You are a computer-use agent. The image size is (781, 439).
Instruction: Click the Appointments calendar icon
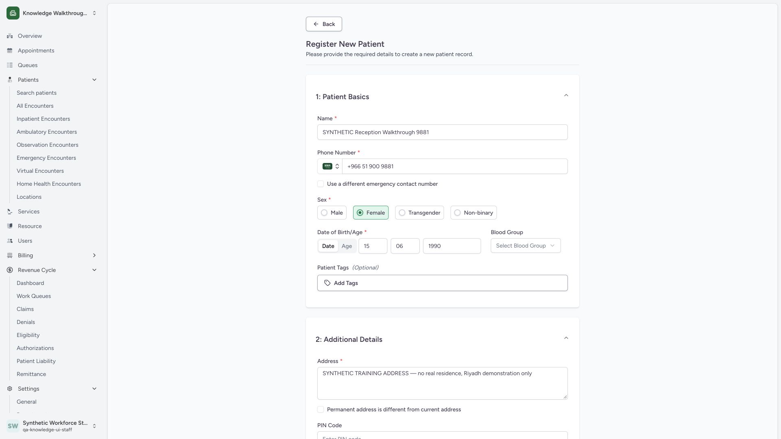[10, 50]
